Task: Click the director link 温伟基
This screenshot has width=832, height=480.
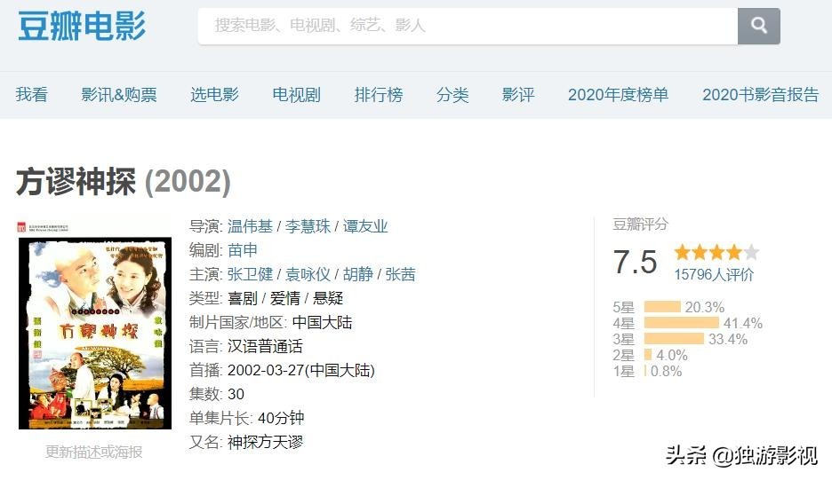Action: [250, 226]
